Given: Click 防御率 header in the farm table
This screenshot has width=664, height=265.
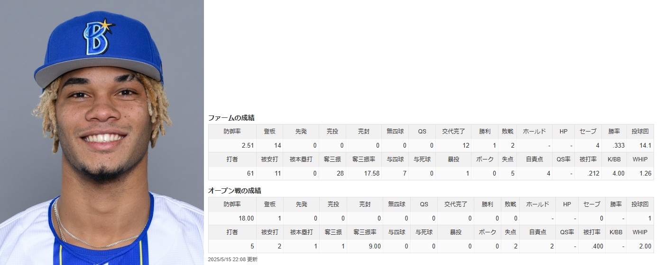Looking at the screenshot, I should (x=232, y=132).
